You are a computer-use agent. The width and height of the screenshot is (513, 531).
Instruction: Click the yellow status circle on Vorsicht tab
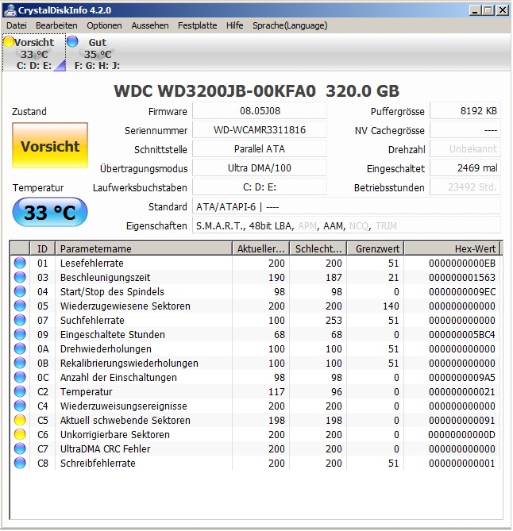point(9,42)
